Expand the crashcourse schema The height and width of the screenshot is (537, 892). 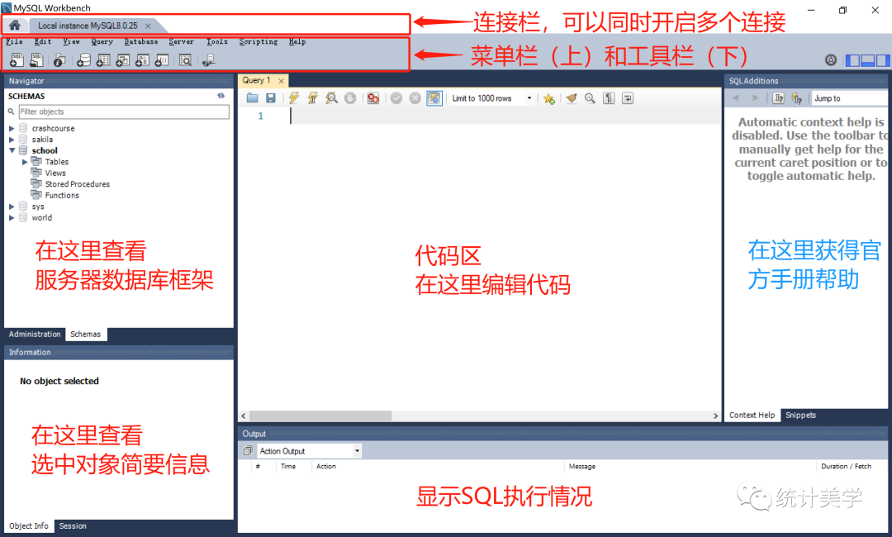point(12,129)
